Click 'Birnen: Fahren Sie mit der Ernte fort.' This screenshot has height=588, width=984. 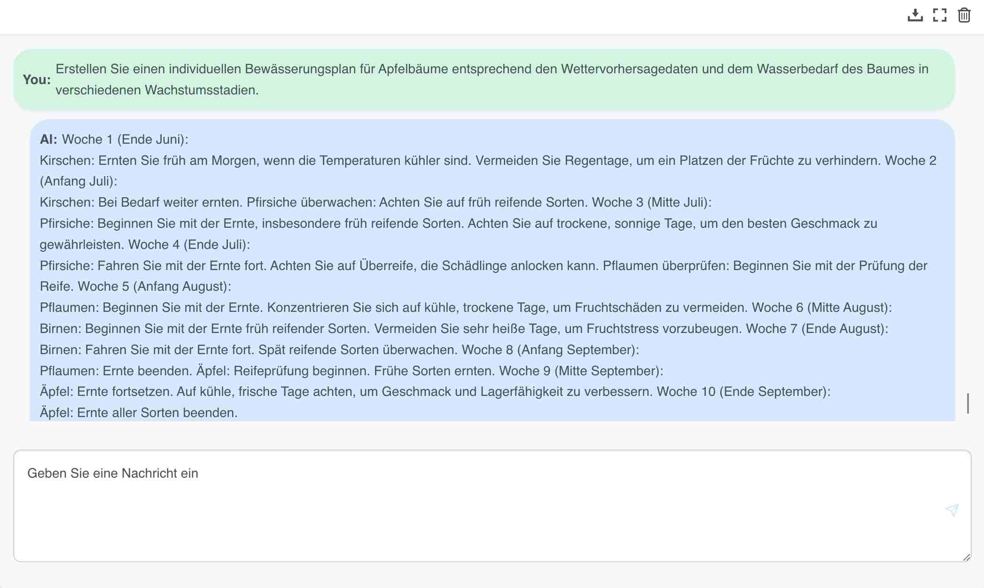tap(147, 350)
